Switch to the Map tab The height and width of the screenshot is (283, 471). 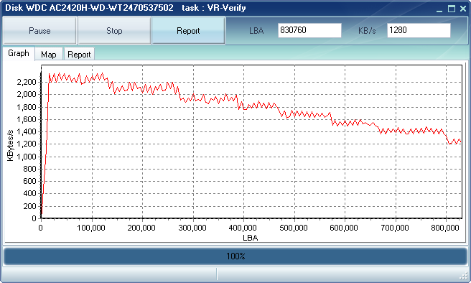click(49, 55)
